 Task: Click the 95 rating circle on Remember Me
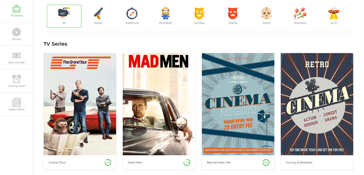[266, 162]
